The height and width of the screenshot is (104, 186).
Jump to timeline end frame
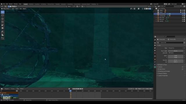(x=82, y=89)
